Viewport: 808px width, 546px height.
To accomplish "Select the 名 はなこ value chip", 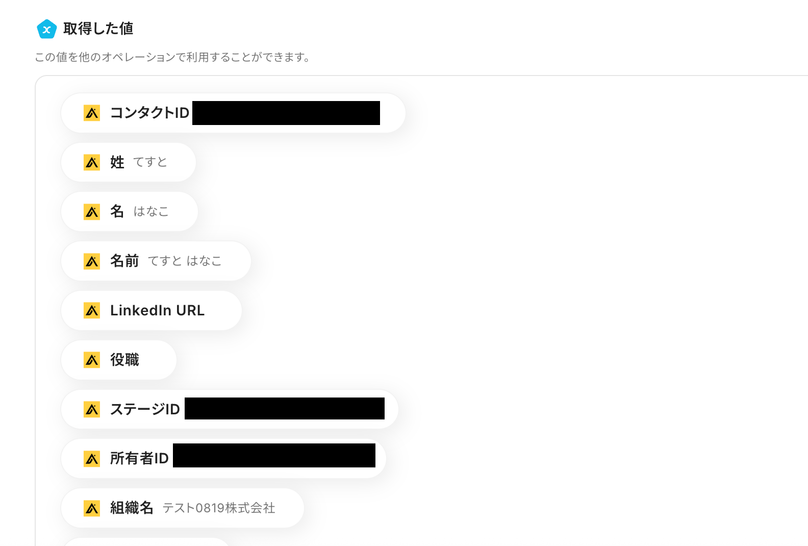I will pyautogui.click(x=130, y=211).
